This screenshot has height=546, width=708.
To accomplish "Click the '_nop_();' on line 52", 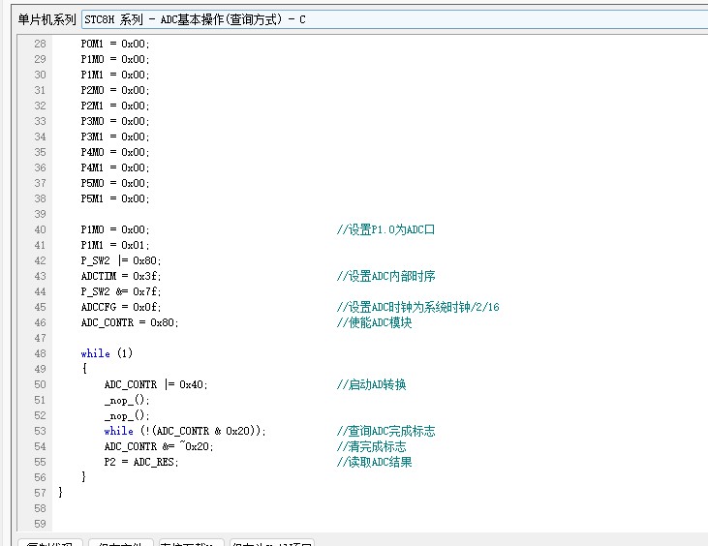I will point(127,415).
